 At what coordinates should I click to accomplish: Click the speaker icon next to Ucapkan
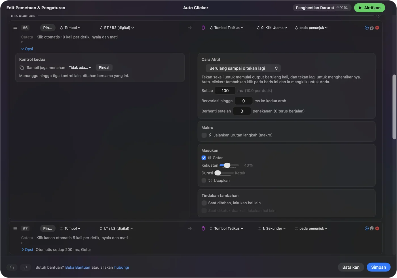point(210,181)
